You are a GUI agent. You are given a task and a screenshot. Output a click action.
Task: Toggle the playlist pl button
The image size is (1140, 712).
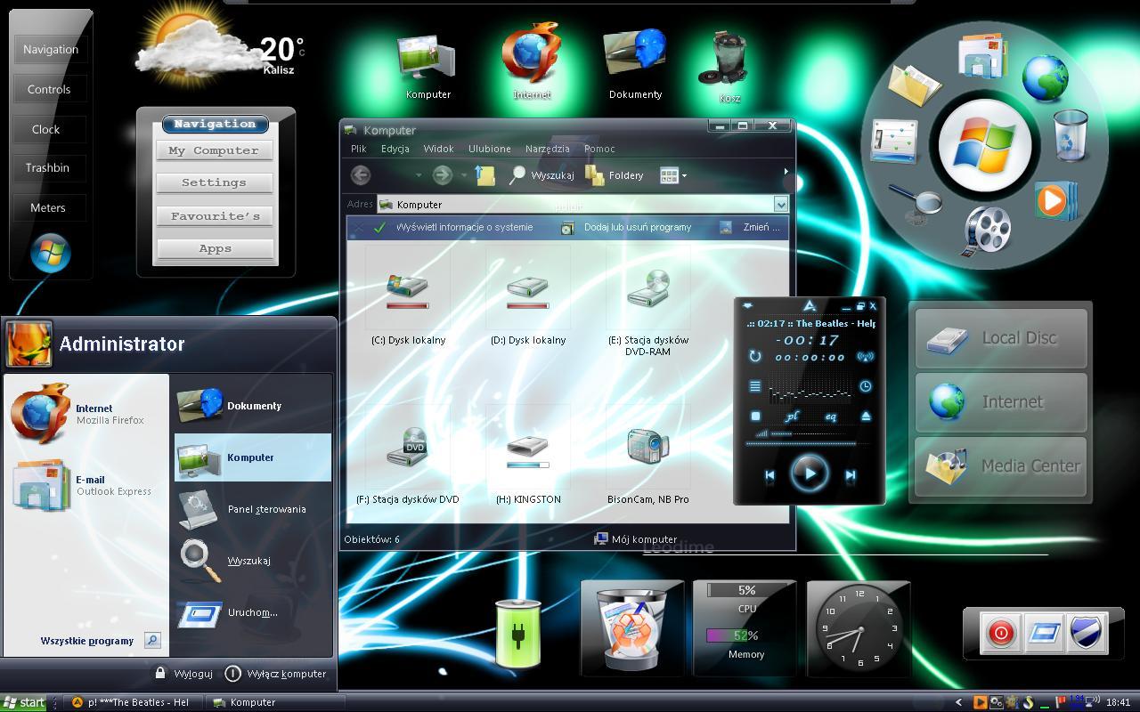[x=792, y=417]
